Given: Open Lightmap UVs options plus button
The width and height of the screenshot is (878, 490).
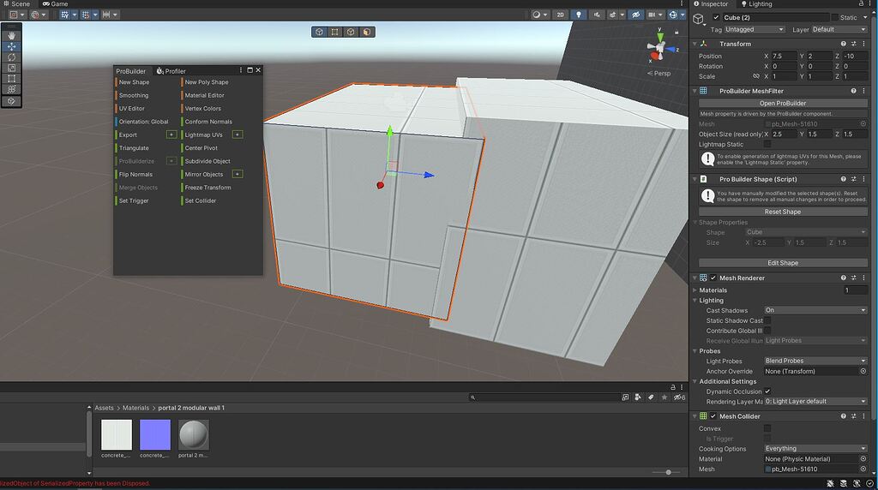Looking at the screenshot, I should [238, 134].
